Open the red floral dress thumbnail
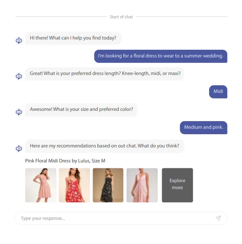The width and height of the screenshot is (242, 244). [x=74, y=185]
